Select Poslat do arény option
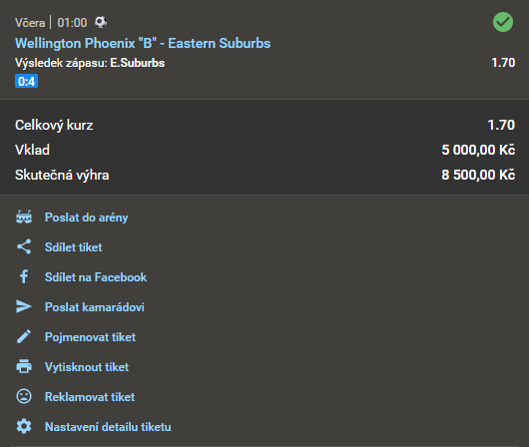The height and width of the screenshot is (447, 529). tap(87, 218)
